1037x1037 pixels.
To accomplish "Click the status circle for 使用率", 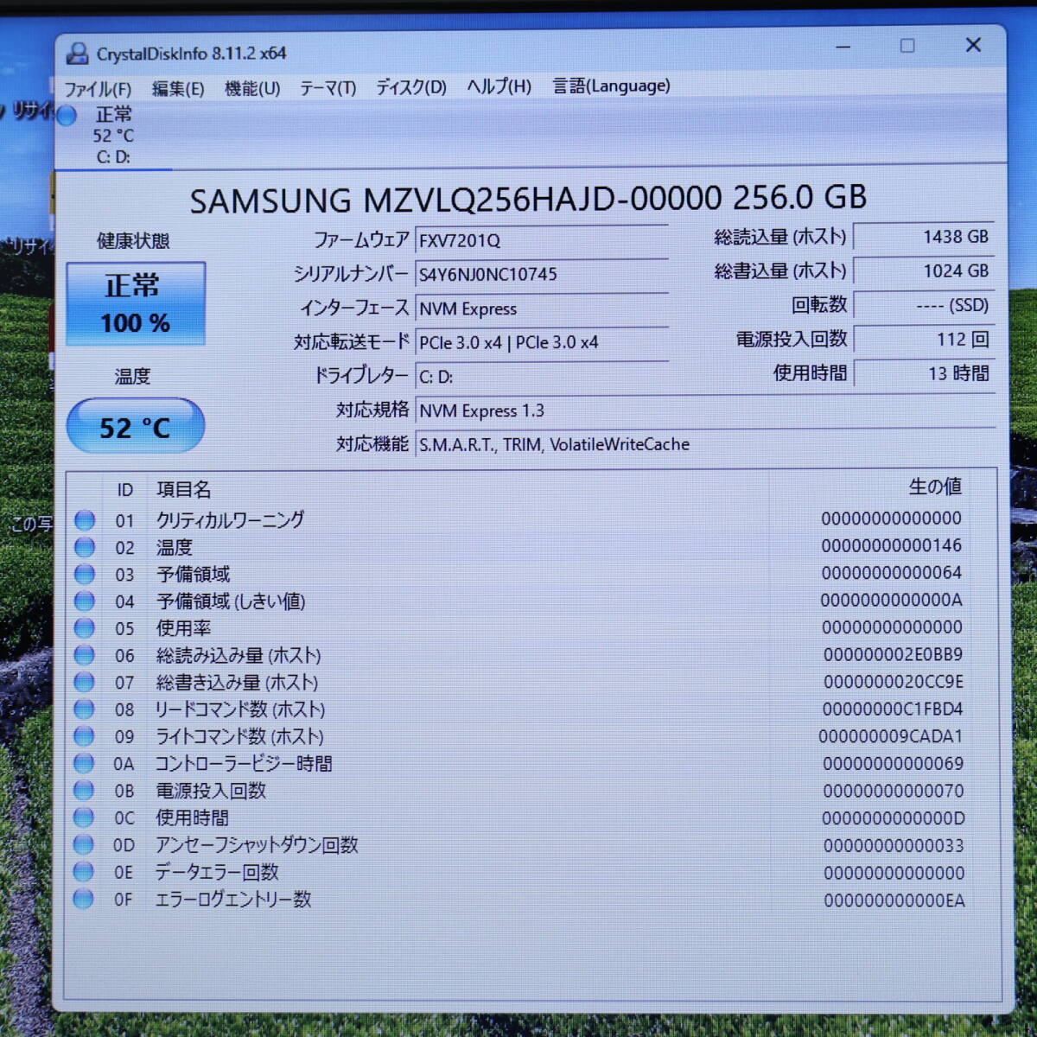I will click(85, 628).
